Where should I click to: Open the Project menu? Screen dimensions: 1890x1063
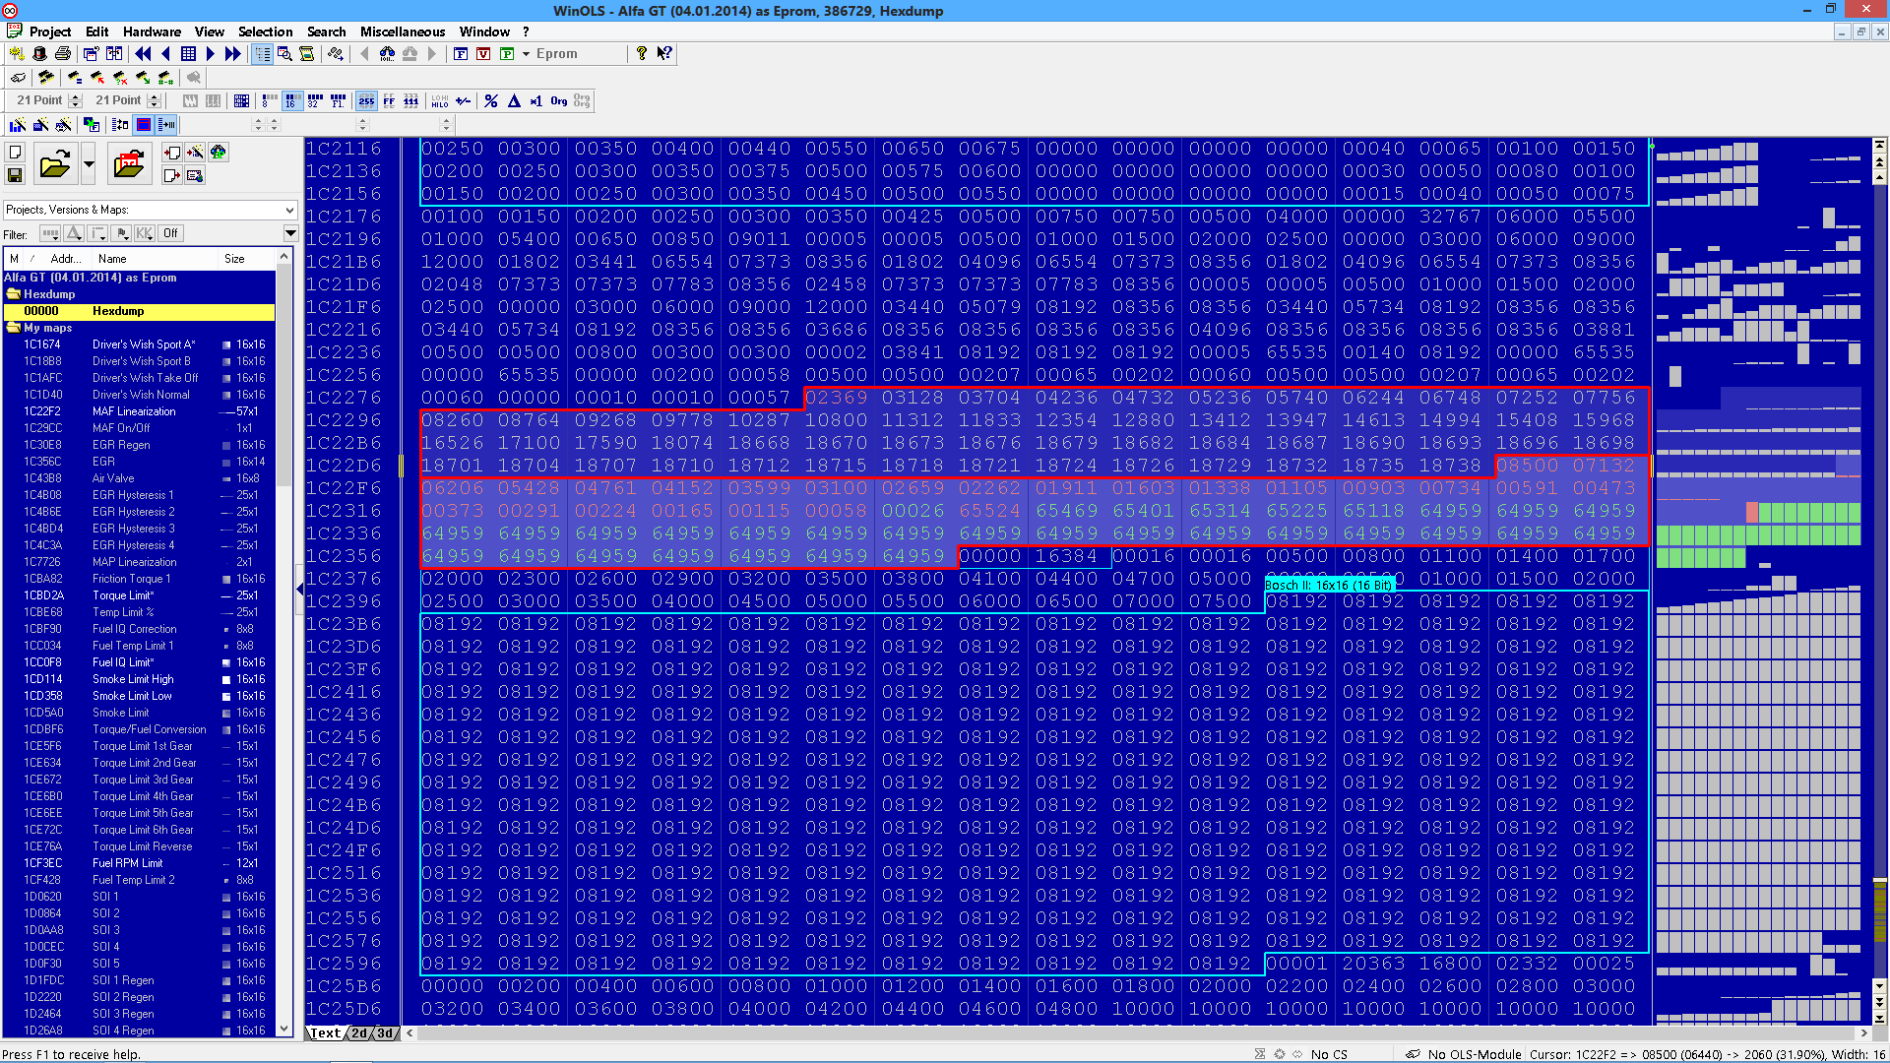point(50,31)
